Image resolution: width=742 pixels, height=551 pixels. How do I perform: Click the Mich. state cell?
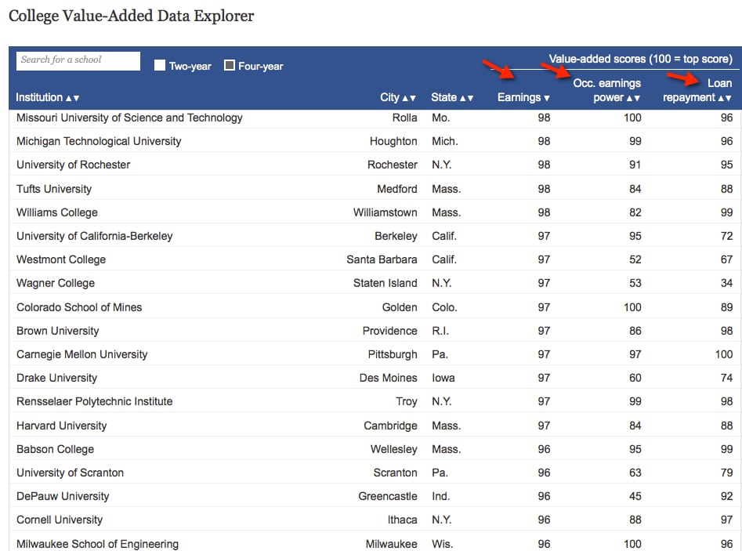tap(445, 141)
